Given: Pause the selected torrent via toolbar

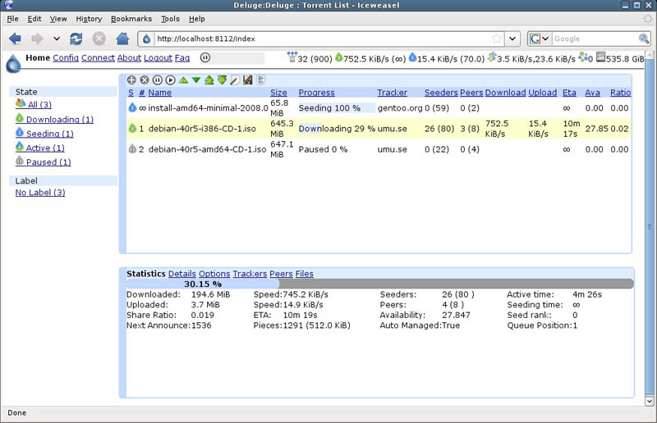Looking at the screenshot, I should [x=158, y=80].
